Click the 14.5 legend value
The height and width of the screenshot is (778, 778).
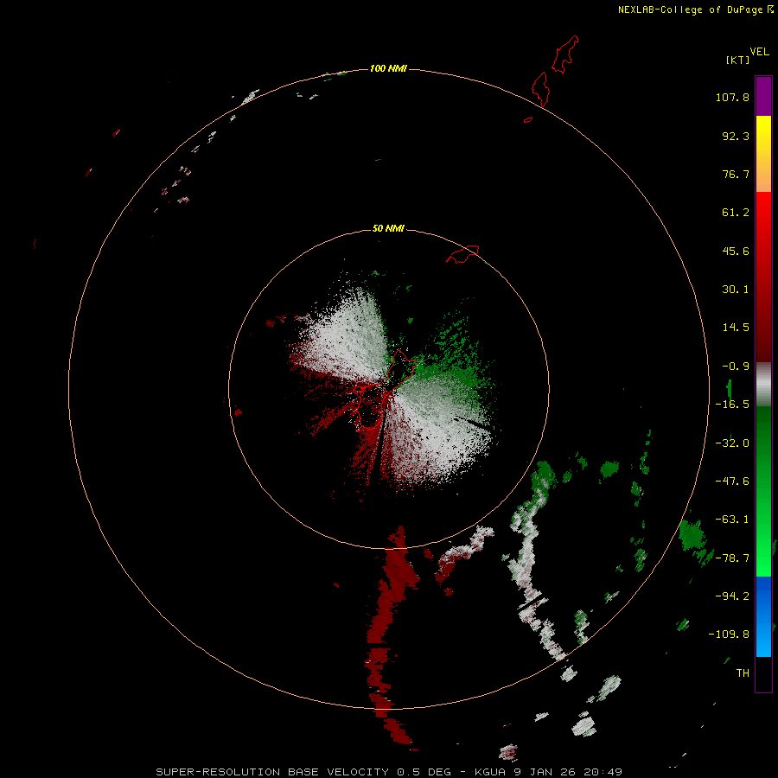(736, 328)
